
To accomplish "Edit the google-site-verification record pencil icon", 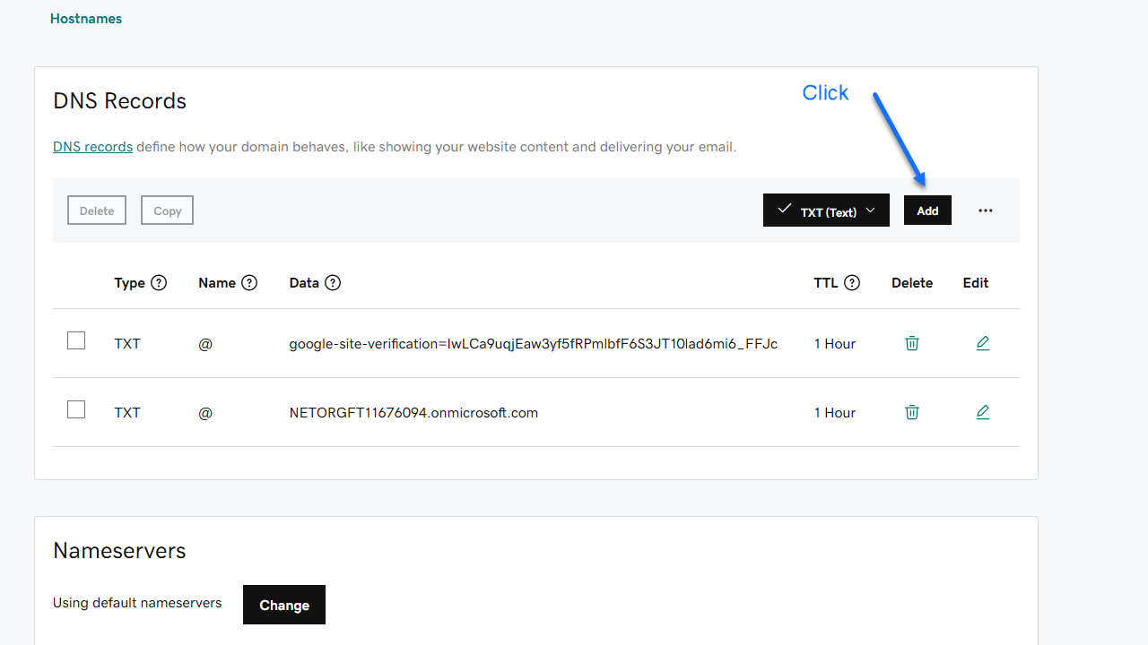I will pos(983,343).
